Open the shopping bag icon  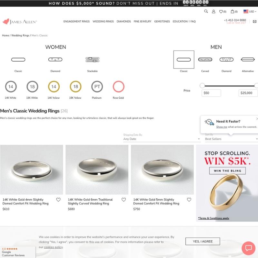[x=232, y=11]
